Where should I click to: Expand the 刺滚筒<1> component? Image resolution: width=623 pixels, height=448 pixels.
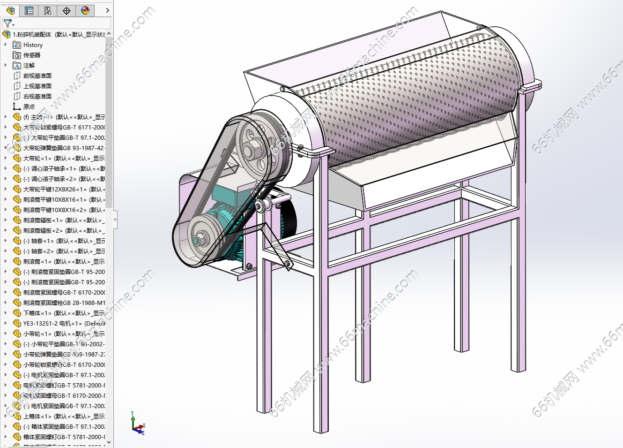(x=6, y=262)
